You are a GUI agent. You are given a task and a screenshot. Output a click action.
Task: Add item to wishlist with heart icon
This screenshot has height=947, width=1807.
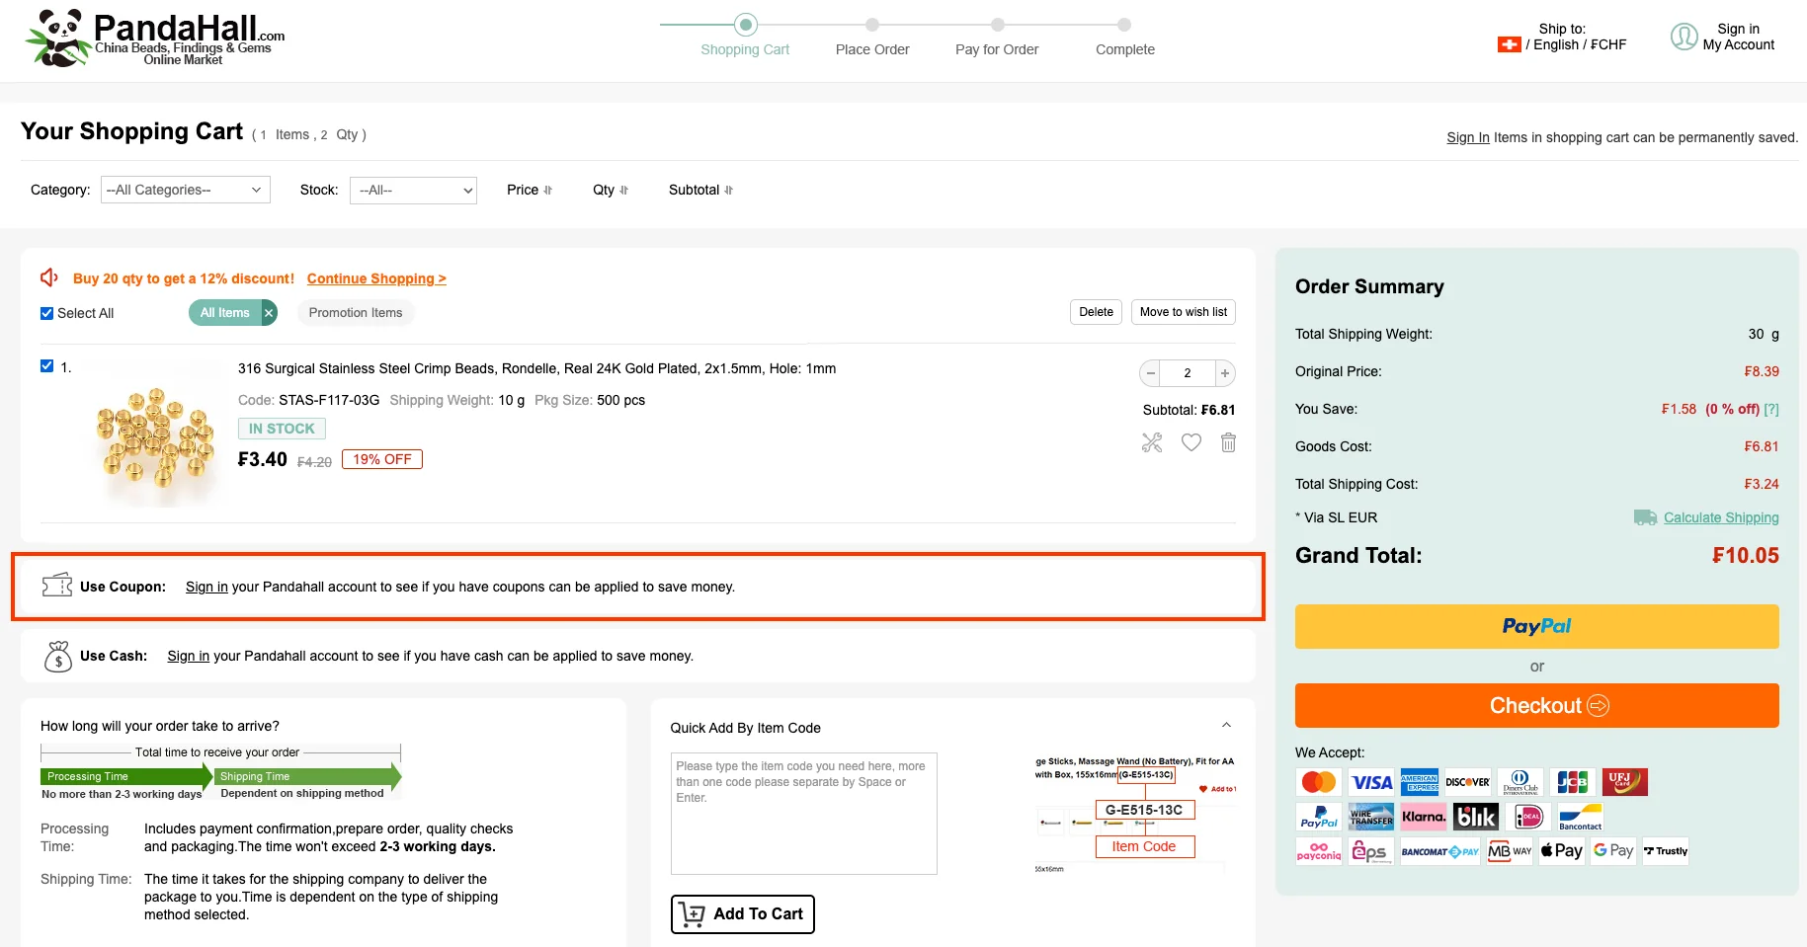(1191, 442)
